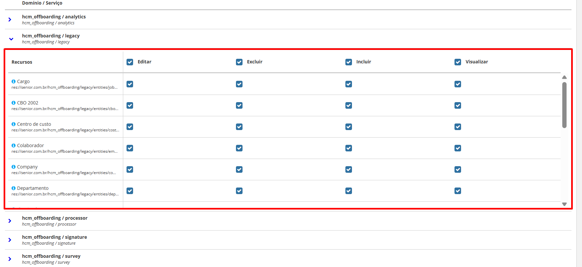Toggle the Incluir header checkbox
This screenshot has height=267, width=582.
(x=349, y=62)
